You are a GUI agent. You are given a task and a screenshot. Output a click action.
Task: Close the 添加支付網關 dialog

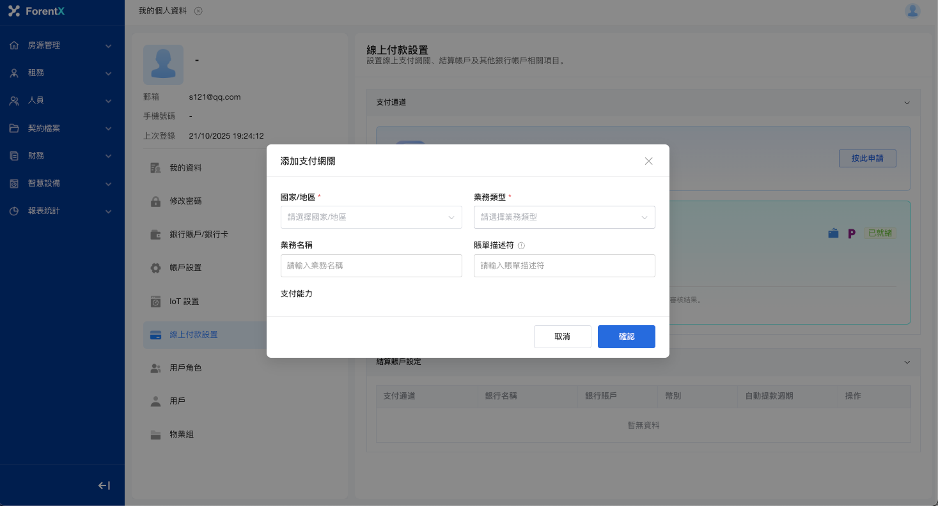click(648, 161)
